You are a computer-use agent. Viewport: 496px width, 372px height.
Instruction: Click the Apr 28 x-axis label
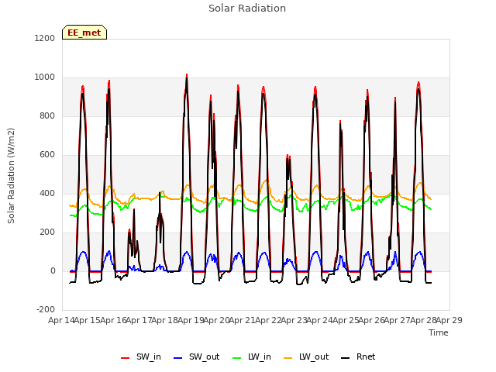423,320
